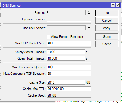Remove a server field with up arrow
Viewport: 122px width, 103px height.
(89, 12)
